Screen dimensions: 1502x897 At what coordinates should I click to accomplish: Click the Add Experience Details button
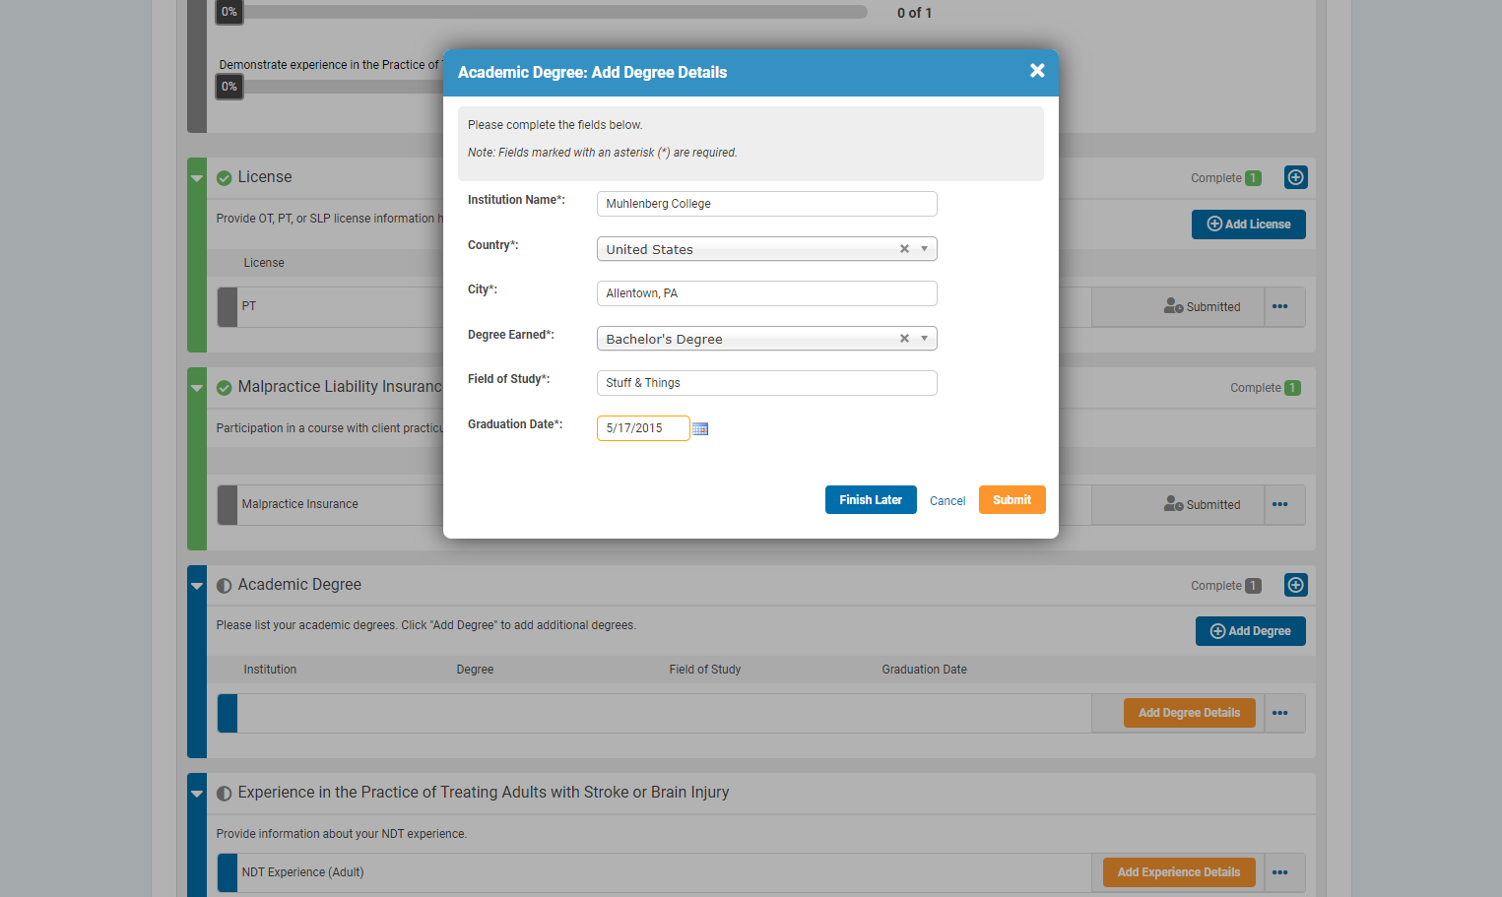(x=1179, y=872)
